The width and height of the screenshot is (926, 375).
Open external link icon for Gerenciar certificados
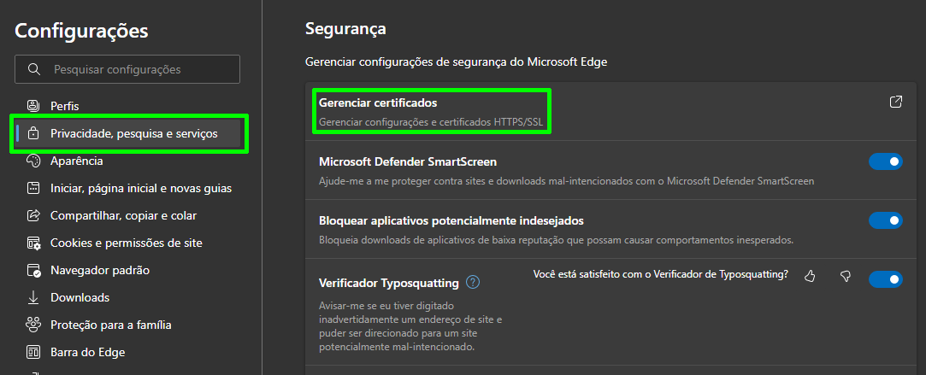tap(896, 102)
